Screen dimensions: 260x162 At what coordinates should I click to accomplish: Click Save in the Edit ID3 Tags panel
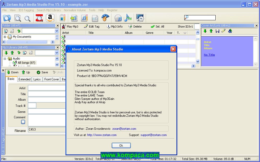(x=42, y=72)
